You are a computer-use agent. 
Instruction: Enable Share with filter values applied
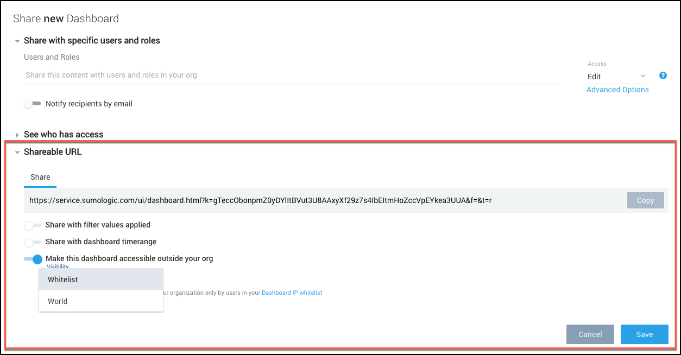(x=33, y=225)
